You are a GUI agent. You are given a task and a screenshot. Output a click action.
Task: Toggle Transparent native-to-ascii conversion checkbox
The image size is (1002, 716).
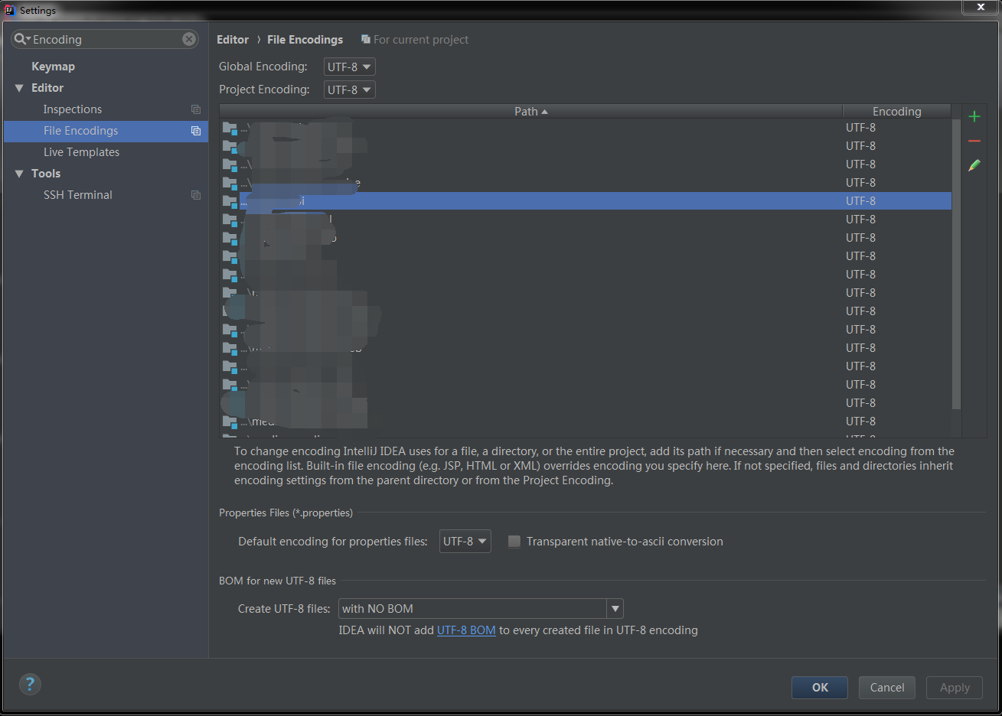tap(514, 542)
